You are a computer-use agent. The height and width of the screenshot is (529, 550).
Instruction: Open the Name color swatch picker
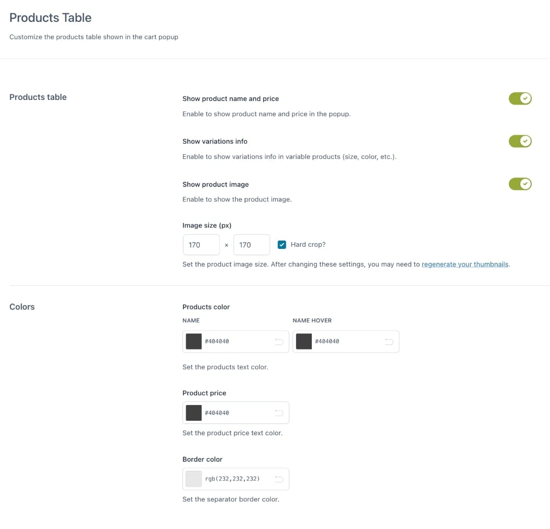[194, 342]
